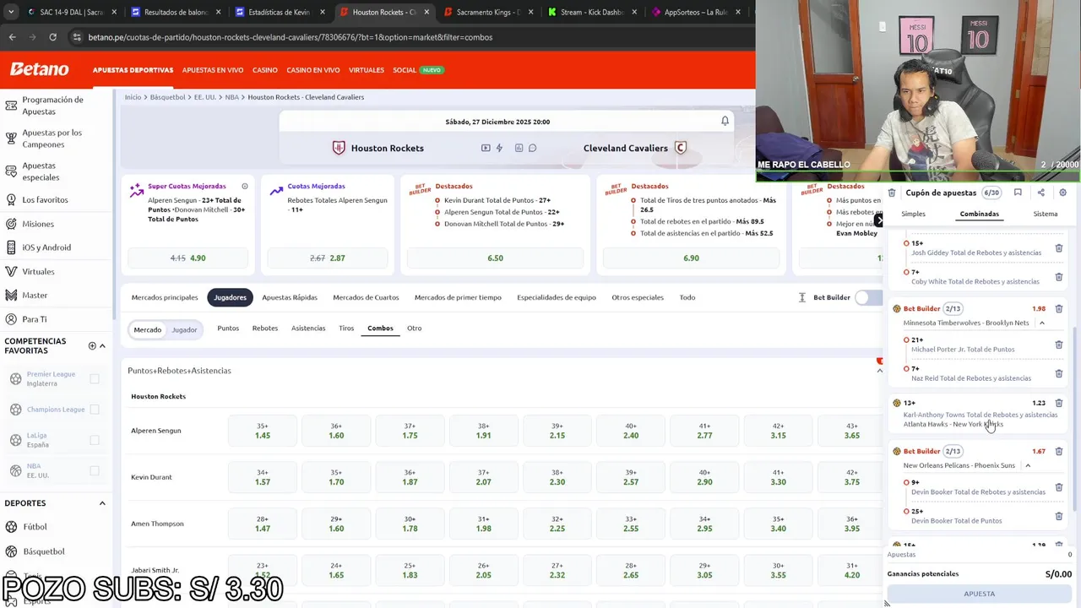1081x608 pixels.
Task: Show info for Super Cuotas Mejoradas
Action: coord(245,186)
